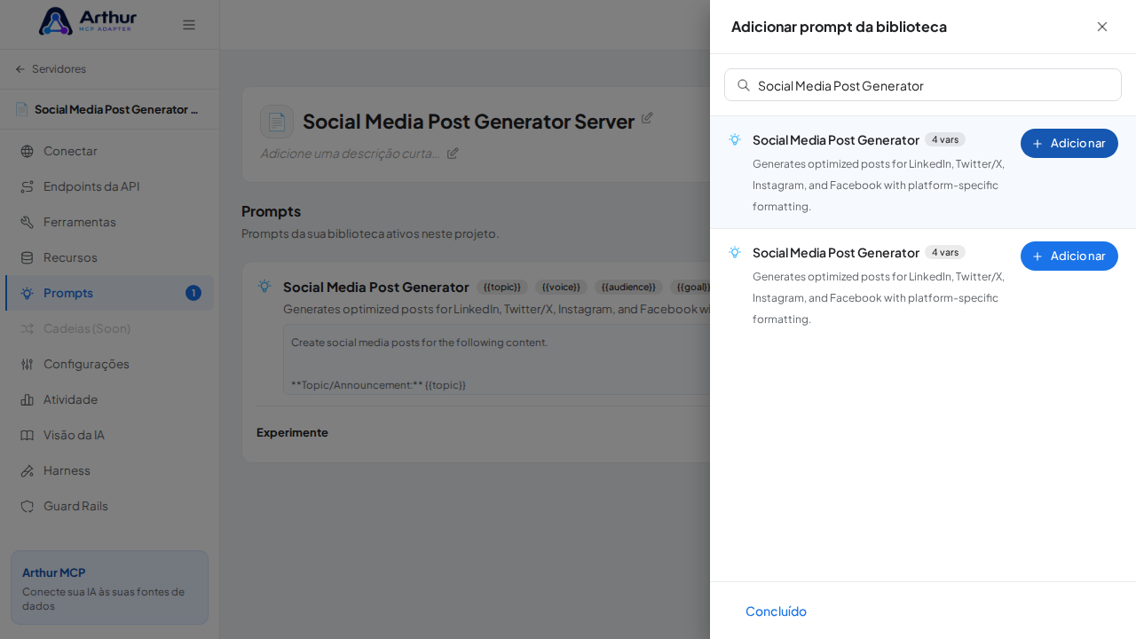This screenshot has height=639, width=1136.
Task: Edit the server name with the pencil icon
Action: [647, 118]
